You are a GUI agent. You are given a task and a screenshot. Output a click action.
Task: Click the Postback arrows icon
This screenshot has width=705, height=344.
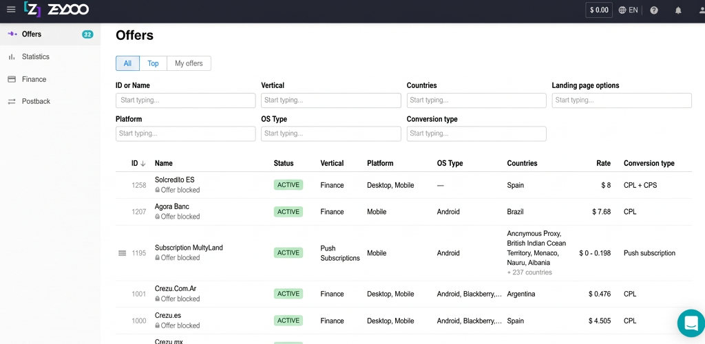point(12,102)
